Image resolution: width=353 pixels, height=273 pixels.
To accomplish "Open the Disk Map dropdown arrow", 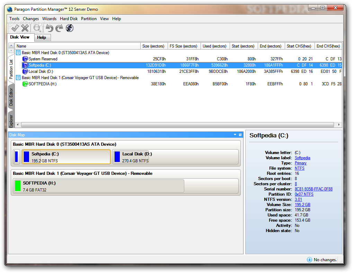I will [x=235, y=135].
